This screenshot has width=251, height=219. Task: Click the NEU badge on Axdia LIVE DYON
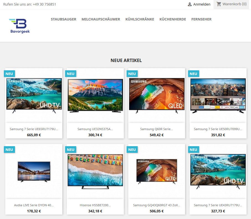[x=9, y=150]
